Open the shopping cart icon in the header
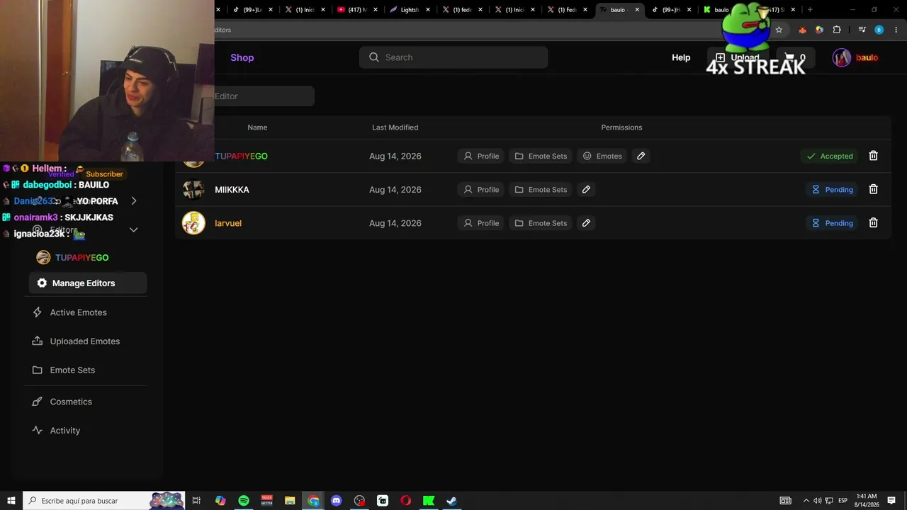907x510 pixels. (x=789, y=57)
